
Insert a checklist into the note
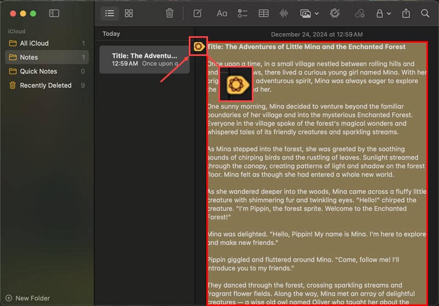pos(243,13)
